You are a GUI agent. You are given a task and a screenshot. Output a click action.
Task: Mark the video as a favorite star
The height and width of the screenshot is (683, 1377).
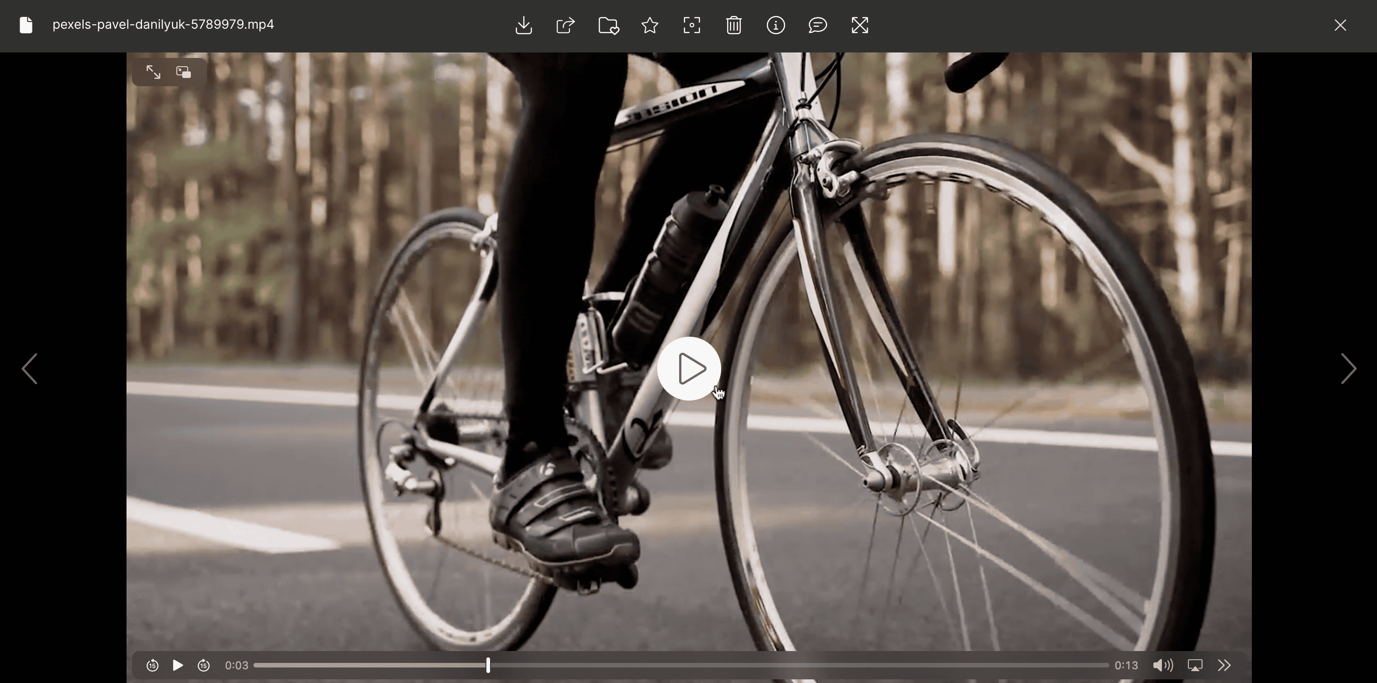(x=649, y=25)
